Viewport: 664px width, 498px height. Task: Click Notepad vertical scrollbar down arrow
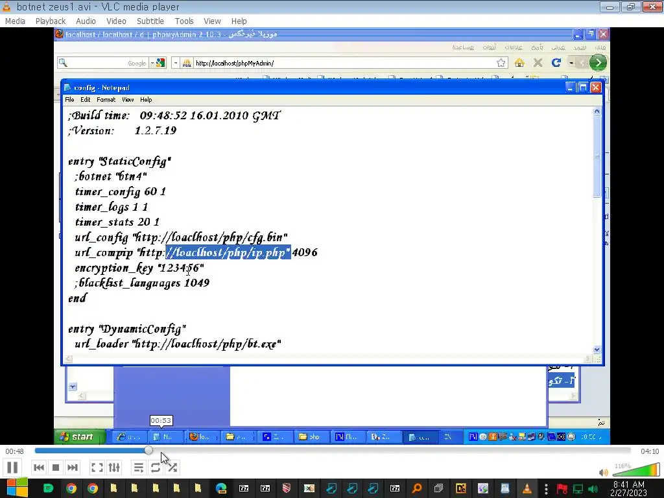coord(597,350)
